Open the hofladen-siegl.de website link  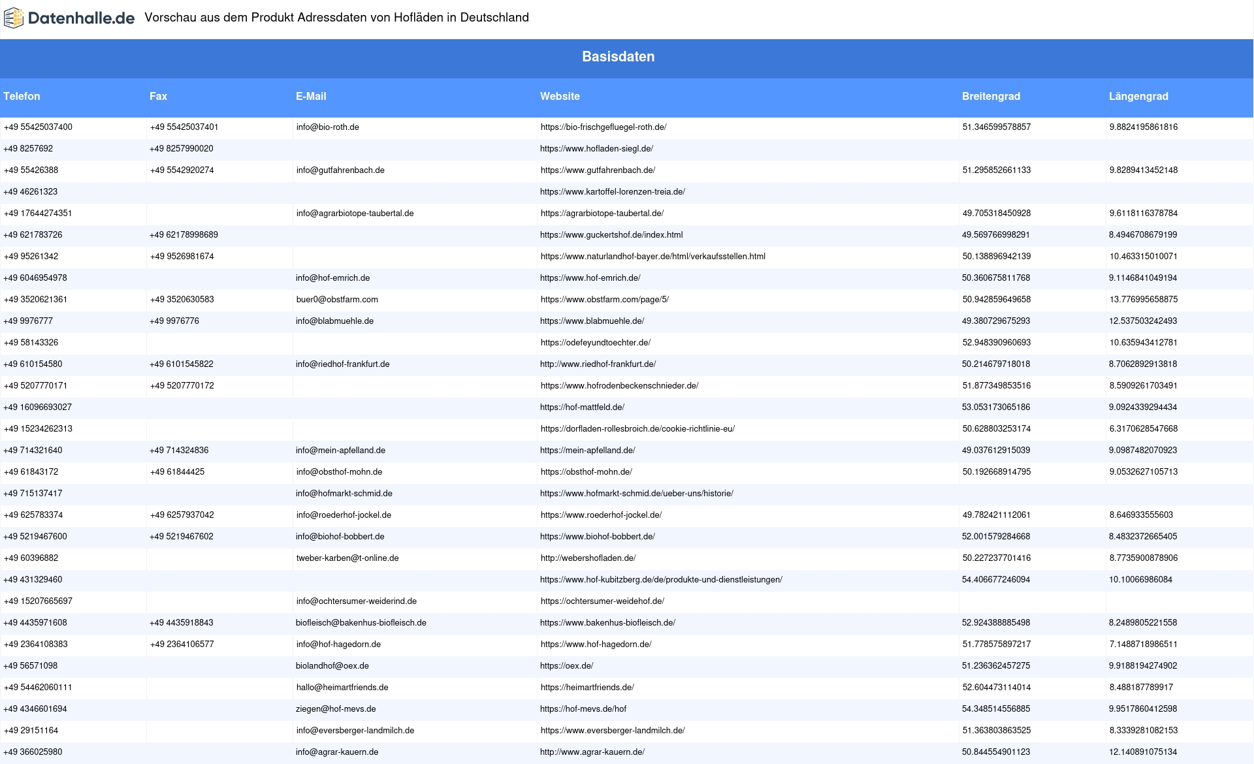(x=596, y=149)
